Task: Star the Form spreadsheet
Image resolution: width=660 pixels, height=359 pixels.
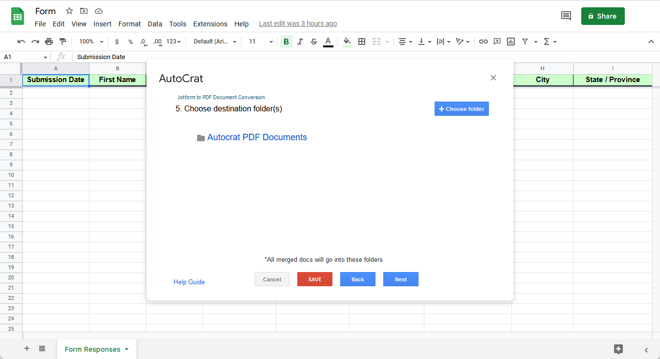Action: click(69, 11)
